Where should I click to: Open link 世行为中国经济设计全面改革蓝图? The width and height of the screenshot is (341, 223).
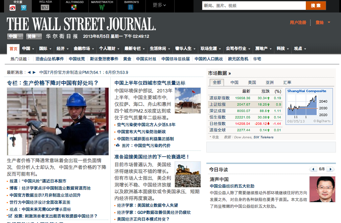(x=40, y=202)
